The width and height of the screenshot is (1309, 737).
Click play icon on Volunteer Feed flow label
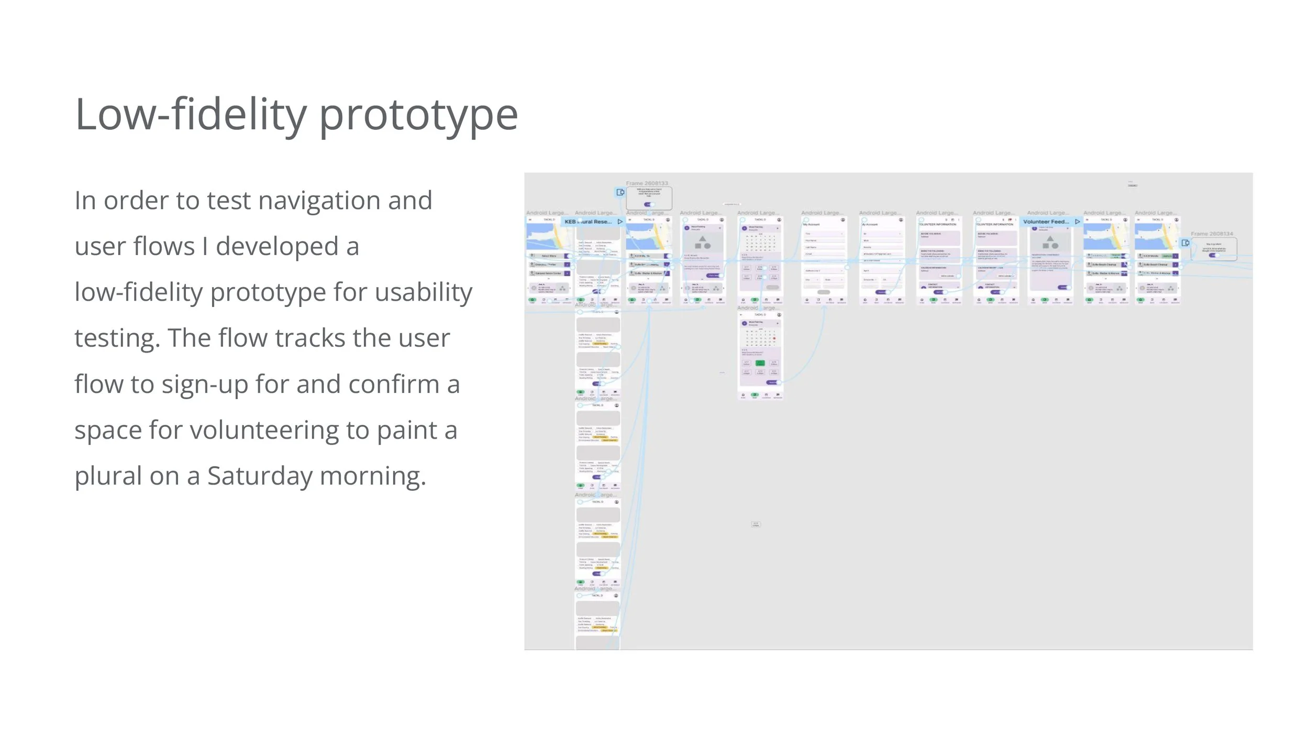click(x=1077, y=222)
